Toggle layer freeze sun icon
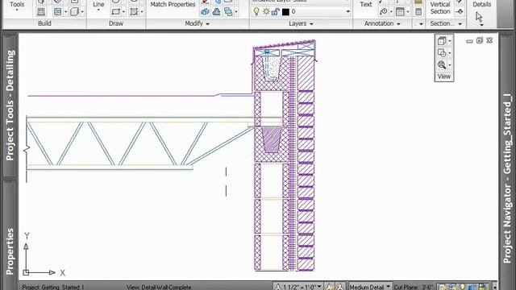Image resolution: width=516 pixels, height=290 pixels. coord(266,12)
